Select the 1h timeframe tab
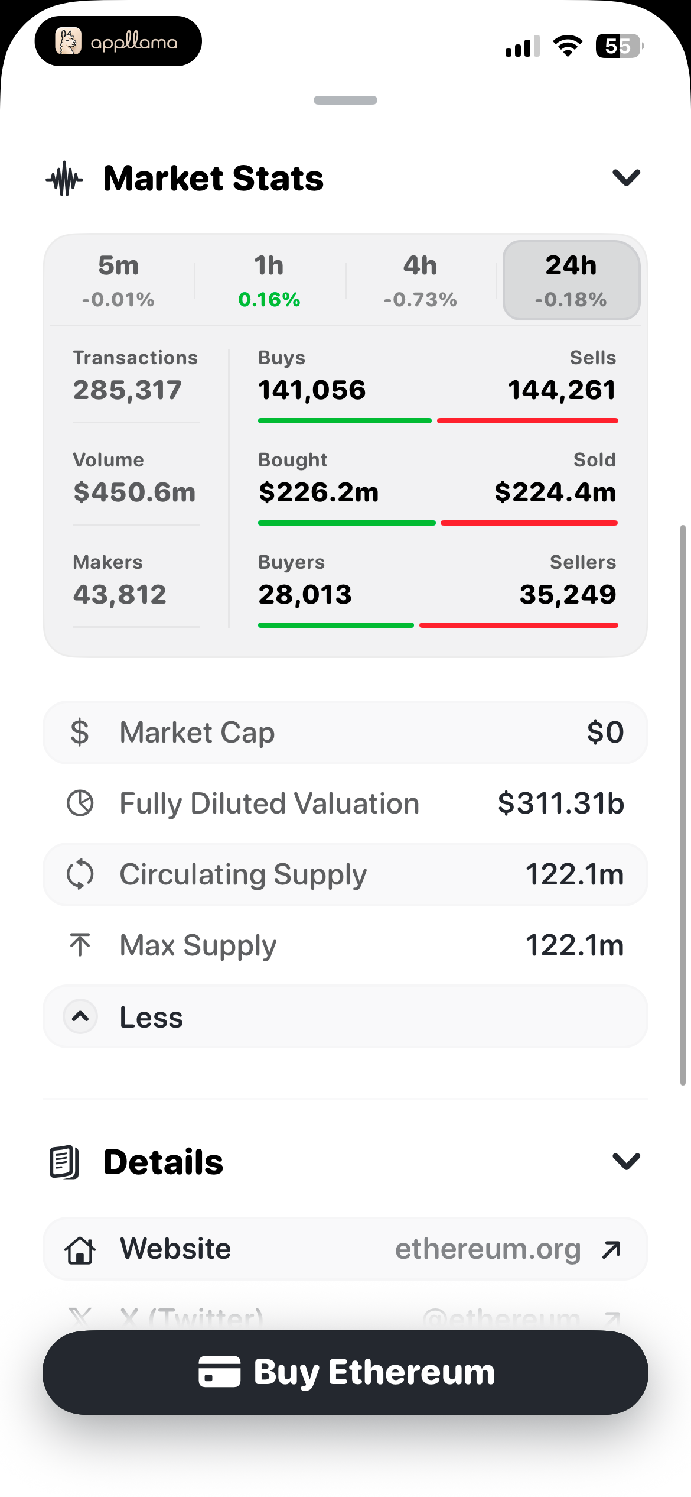The width and height of the screenshot is (691, 1497). tap(269, 280)
